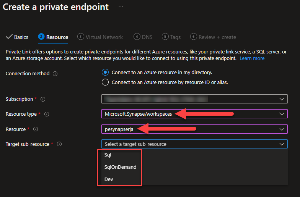The width and height of the screenshot is (300, 197).
Task: Click the Connection method label
Action: [x=28, y=73]
